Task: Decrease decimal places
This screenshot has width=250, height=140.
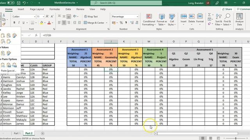Action: [137, 23]
